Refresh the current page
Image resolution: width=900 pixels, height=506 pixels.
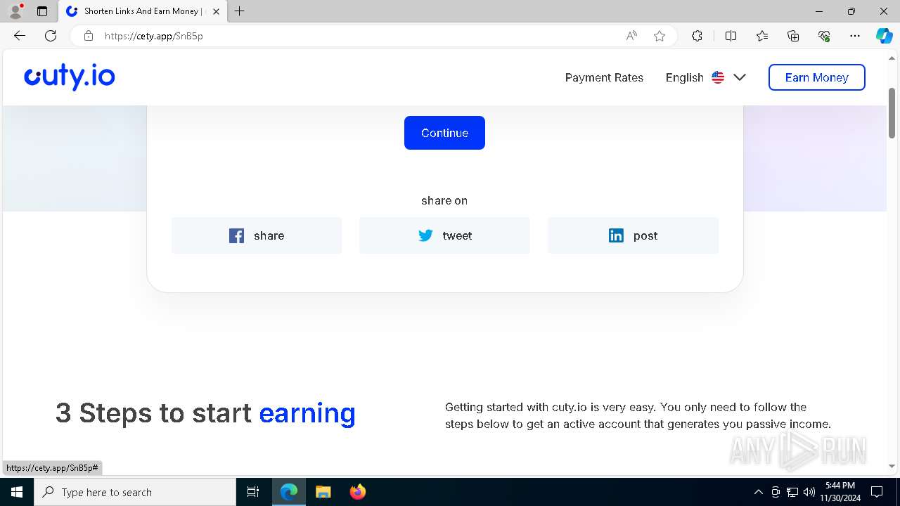point(51,36)
